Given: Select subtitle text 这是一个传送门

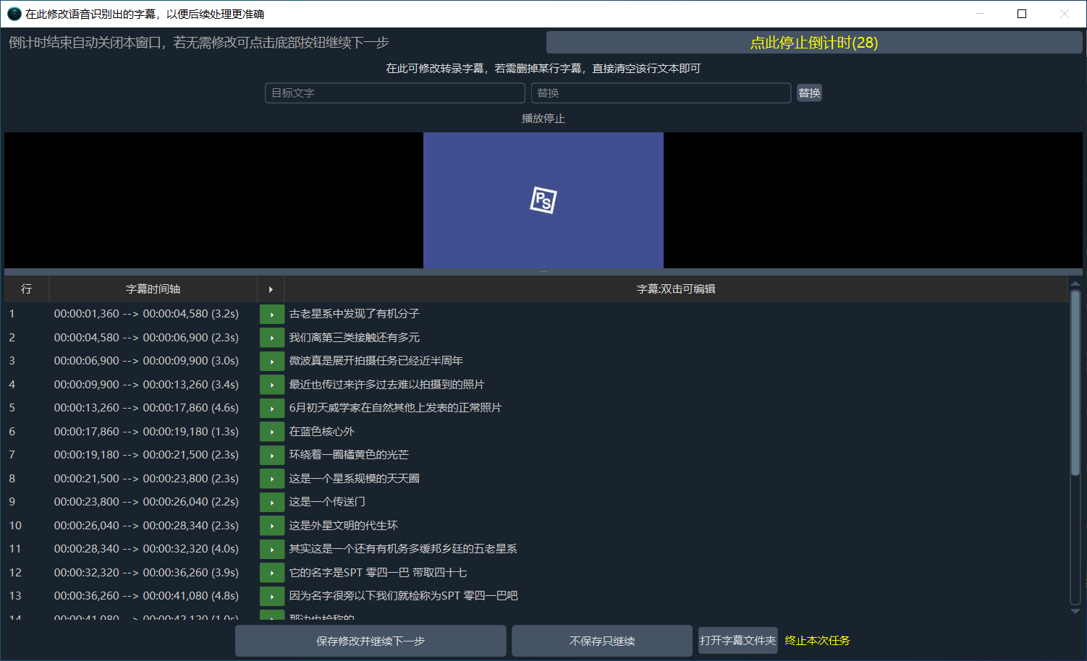Looking at the screenshot, I should tap(327, 502).
